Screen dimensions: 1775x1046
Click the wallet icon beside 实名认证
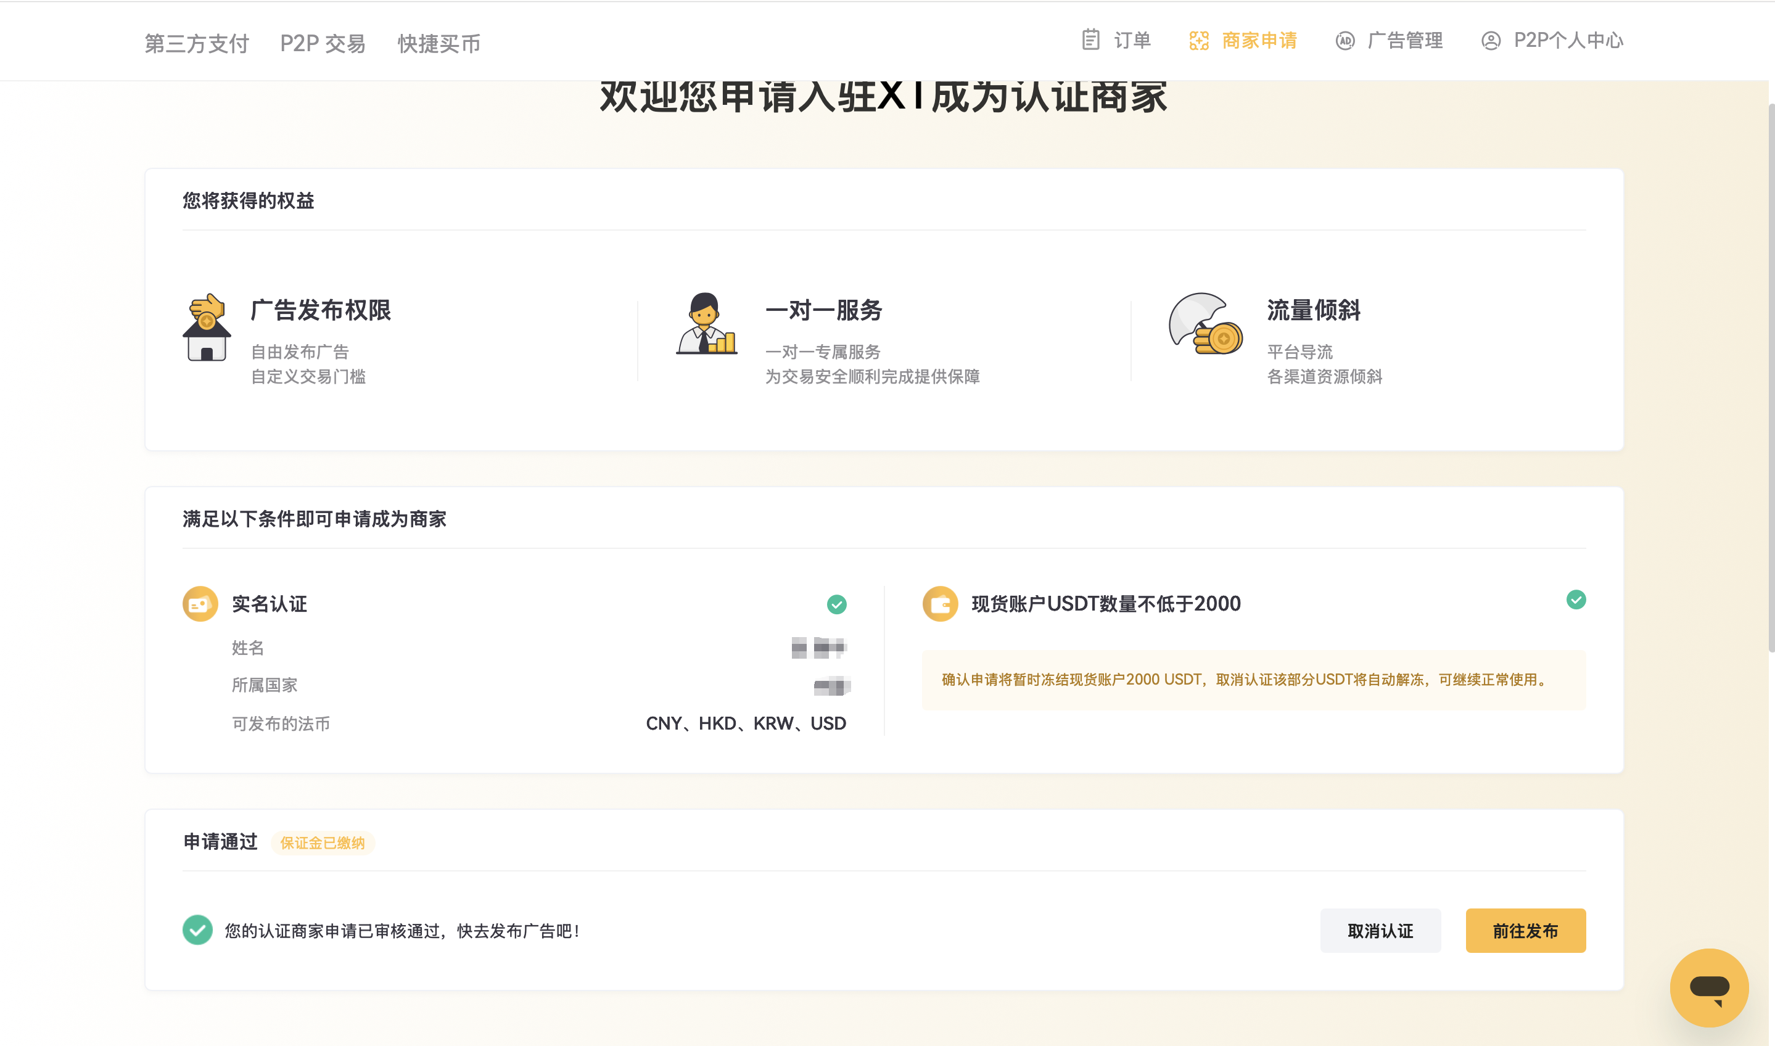coord(199,604)
